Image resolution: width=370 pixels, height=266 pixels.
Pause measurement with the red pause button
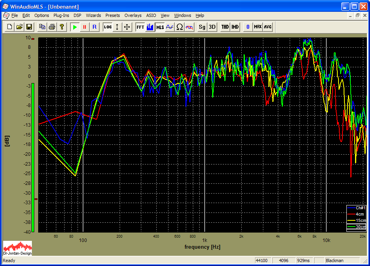[85, 27]
